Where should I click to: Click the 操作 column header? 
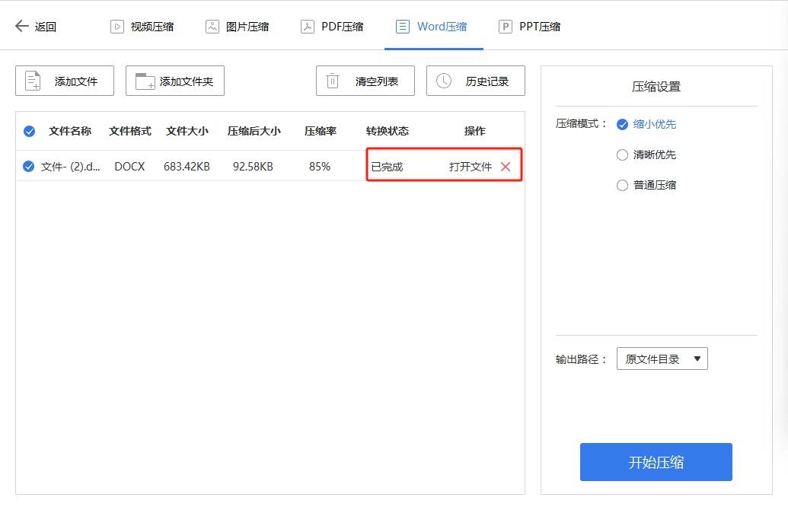475,131
